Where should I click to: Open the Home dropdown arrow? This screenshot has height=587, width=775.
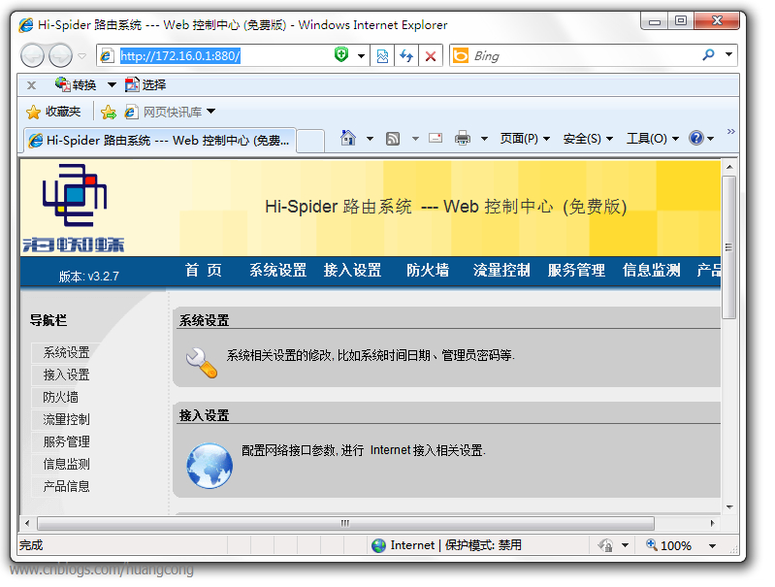(370, 139)
